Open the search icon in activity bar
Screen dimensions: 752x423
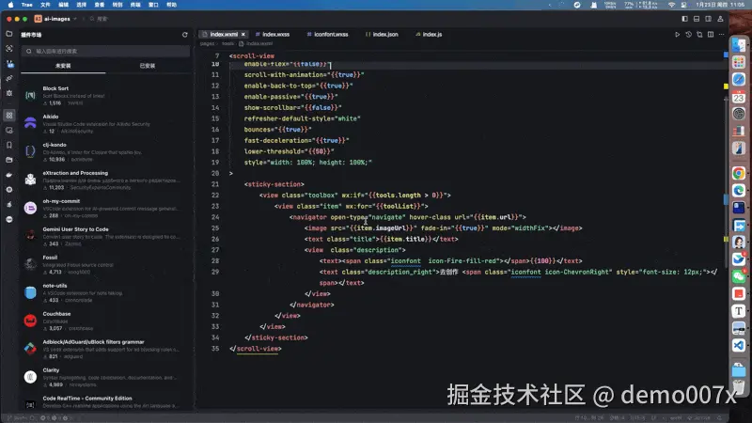[x=9, y=49]
